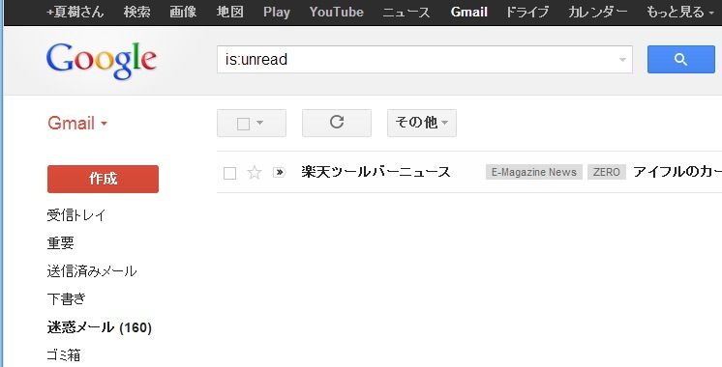Open ニュース in the top bar
The image size is (722, 367).
pos(406,12)
